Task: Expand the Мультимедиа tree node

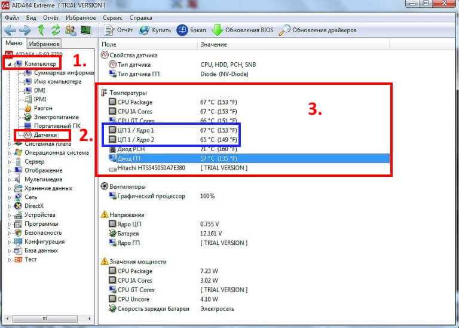Action: pos(10,179)
